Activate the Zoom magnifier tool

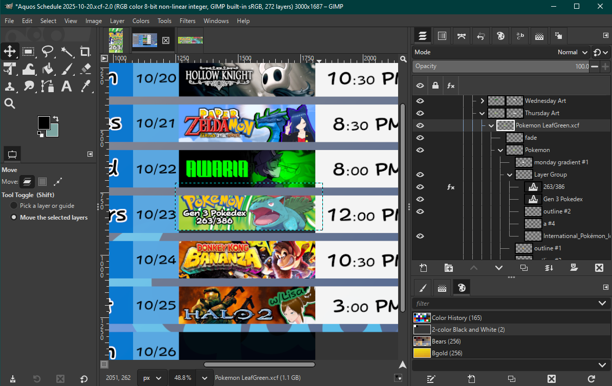10,104
